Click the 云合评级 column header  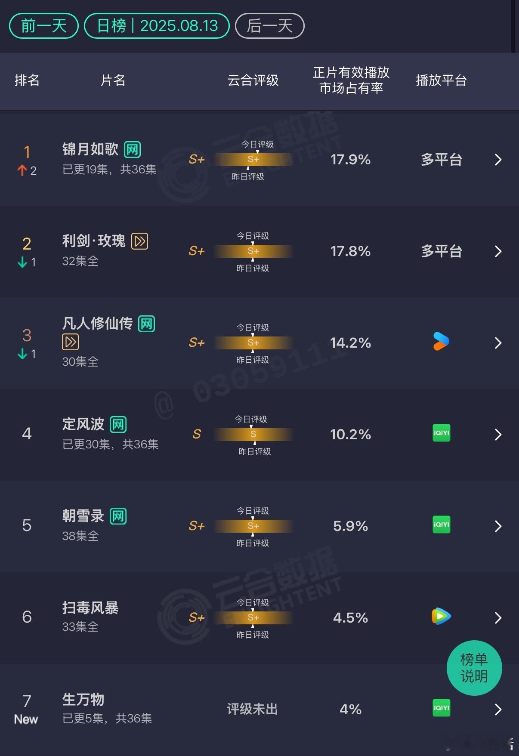point(253,80)
